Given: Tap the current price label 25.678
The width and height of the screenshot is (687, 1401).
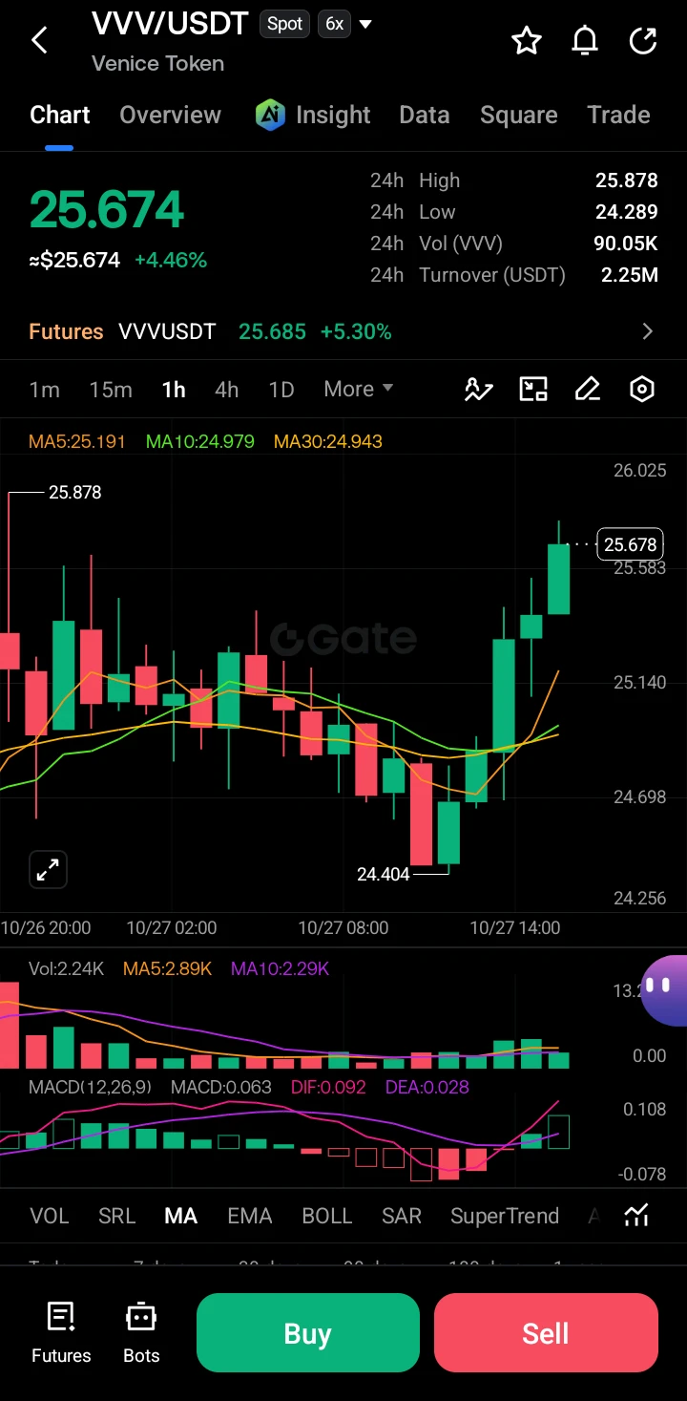Looking at the screenshot, I should (x=630, y=544).
